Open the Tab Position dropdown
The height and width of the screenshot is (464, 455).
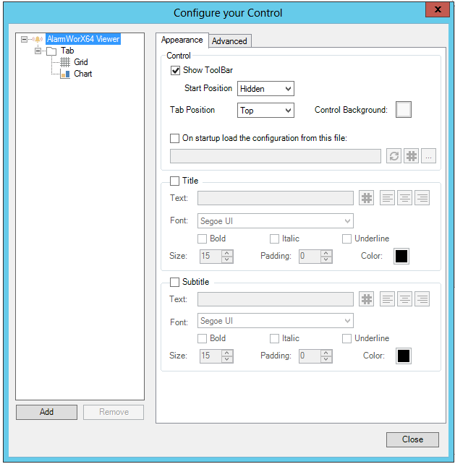click(x=265, y=111)
